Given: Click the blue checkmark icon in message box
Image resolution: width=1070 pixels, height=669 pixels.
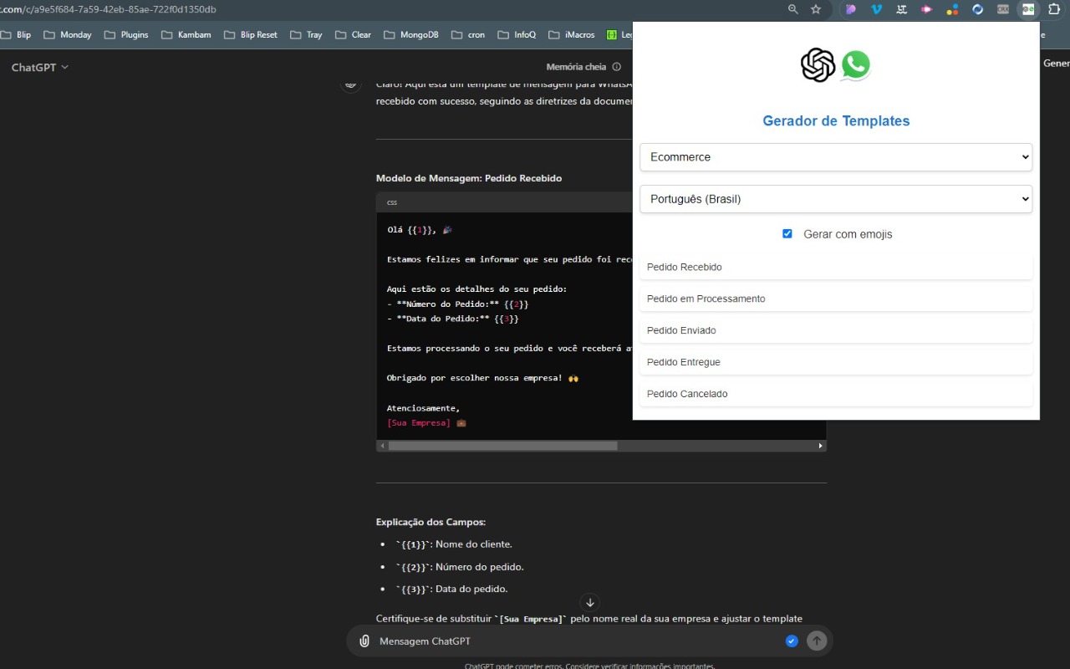Looking at the screenshot, I should (792, 641).
